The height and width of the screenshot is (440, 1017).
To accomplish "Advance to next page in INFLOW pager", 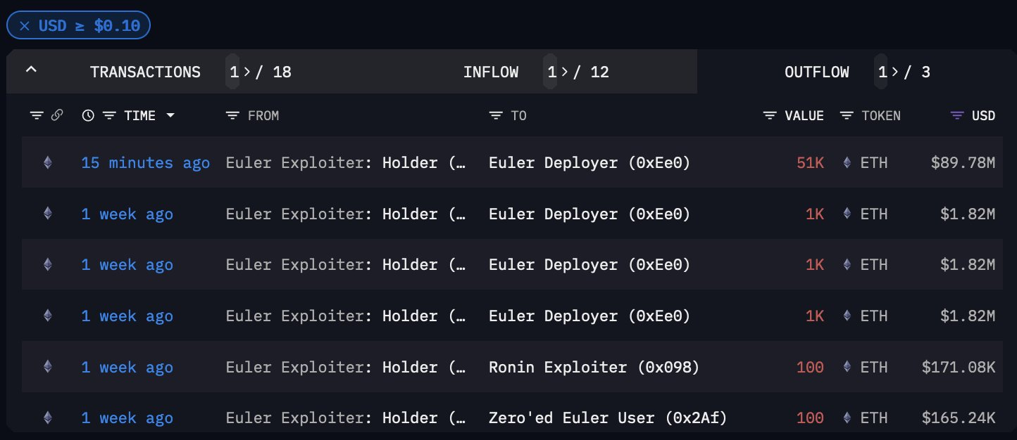I will pos(561,72).
